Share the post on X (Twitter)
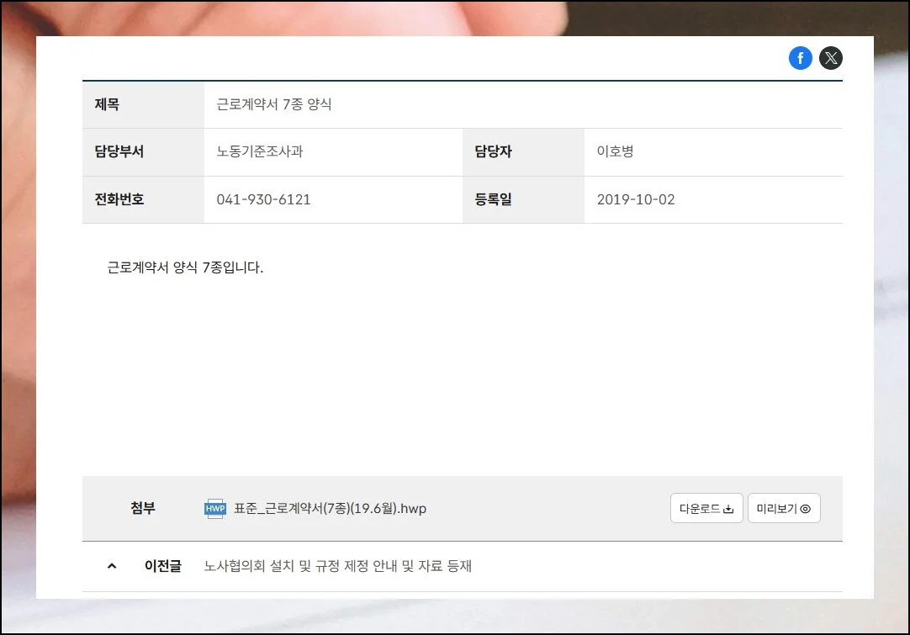910x635 pixels. (x=831, y=58)
